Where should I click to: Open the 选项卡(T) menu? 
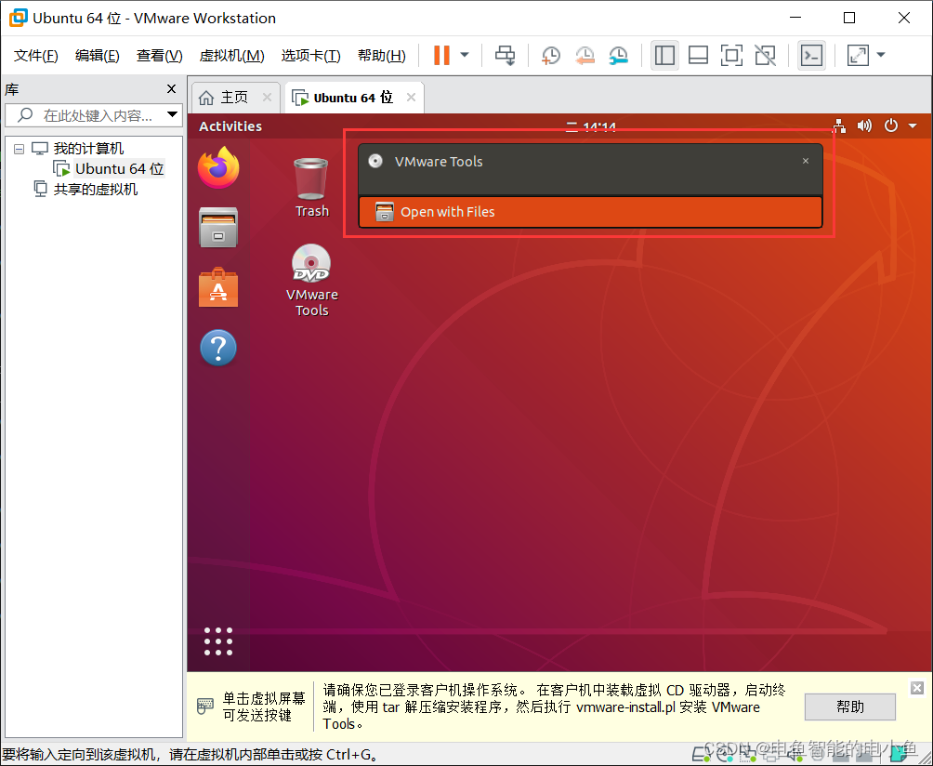coord(310,56)
